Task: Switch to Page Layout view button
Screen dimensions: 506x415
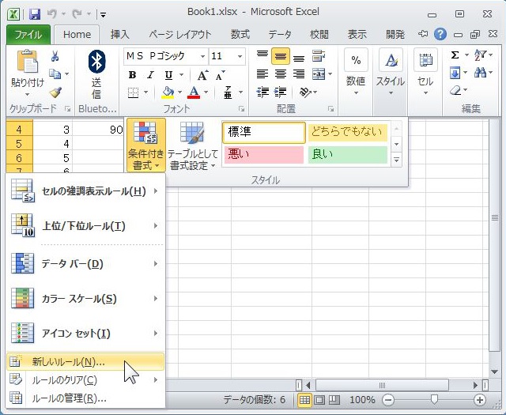Action: click(x=319, y=400)
